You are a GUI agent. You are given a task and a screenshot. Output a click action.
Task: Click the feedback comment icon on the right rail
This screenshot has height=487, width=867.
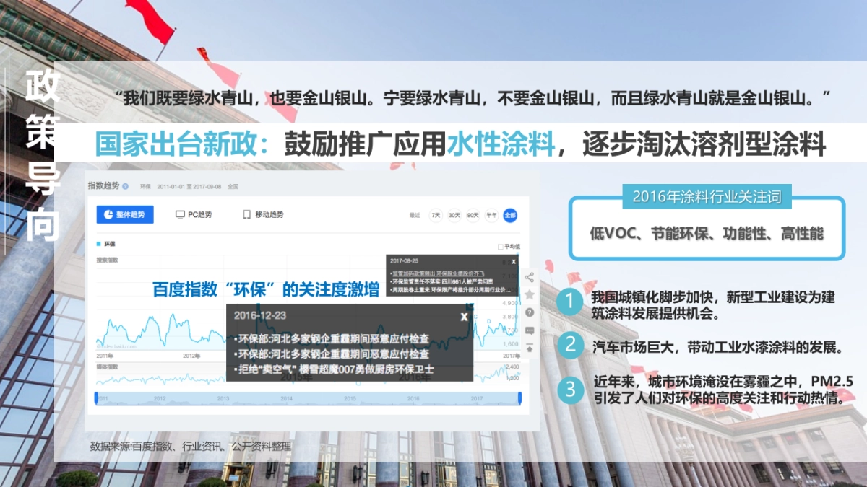pos(530,330)
